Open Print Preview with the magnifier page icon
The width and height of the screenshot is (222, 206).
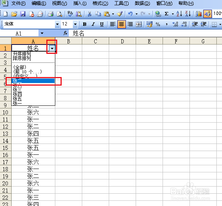[59, 14]
